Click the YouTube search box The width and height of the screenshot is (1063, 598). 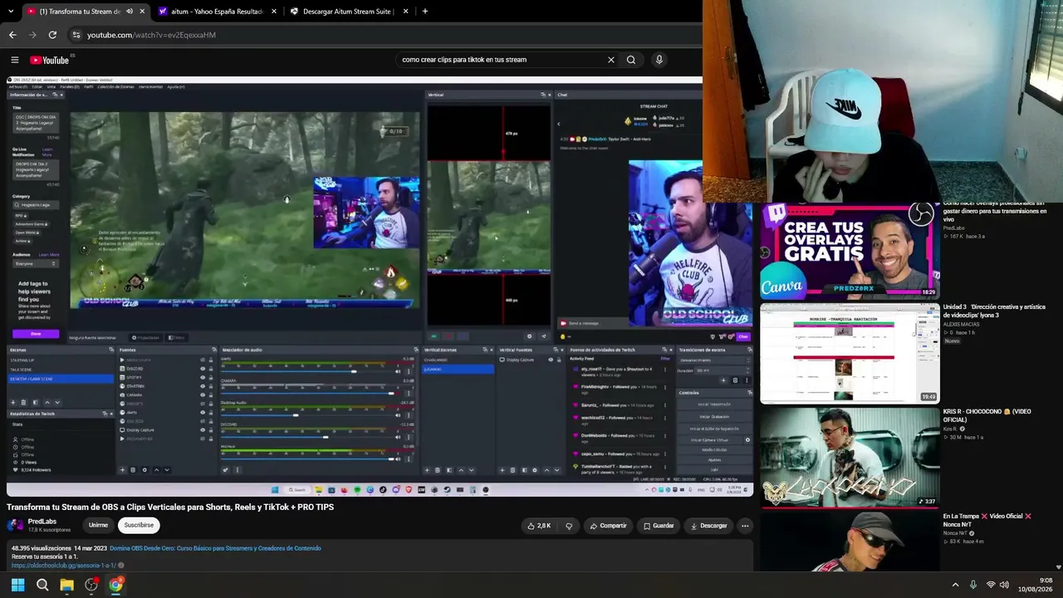click(498, 60)
